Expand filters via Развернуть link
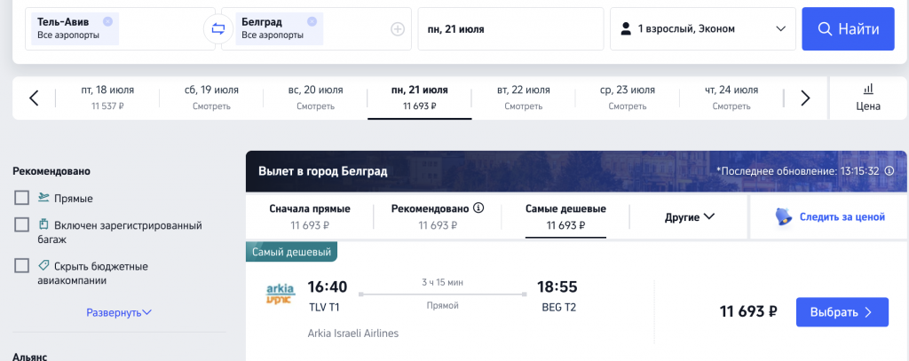 tap(119, 312)
